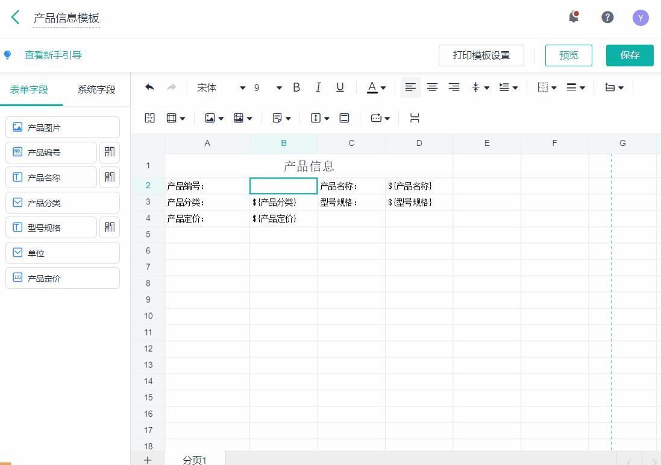The image size is (661, 465).
Task: Toggle italic formatting
Action: (318, 87)
